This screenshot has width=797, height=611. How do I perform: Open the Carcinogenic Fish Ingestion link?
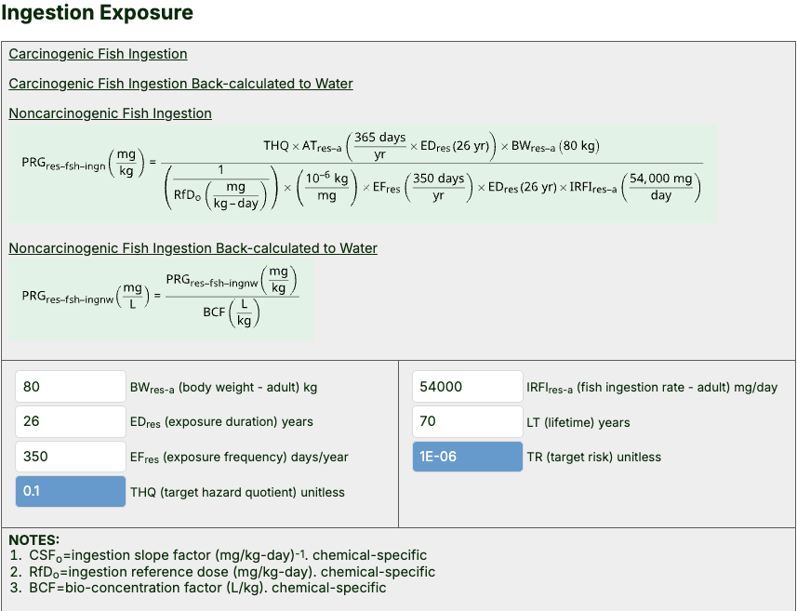point(98,54)
